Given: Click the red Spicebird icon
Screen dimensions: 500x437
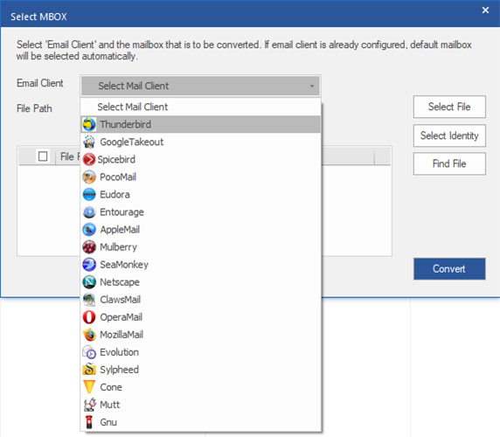Looking at the screenshot, I should point(89,159).
